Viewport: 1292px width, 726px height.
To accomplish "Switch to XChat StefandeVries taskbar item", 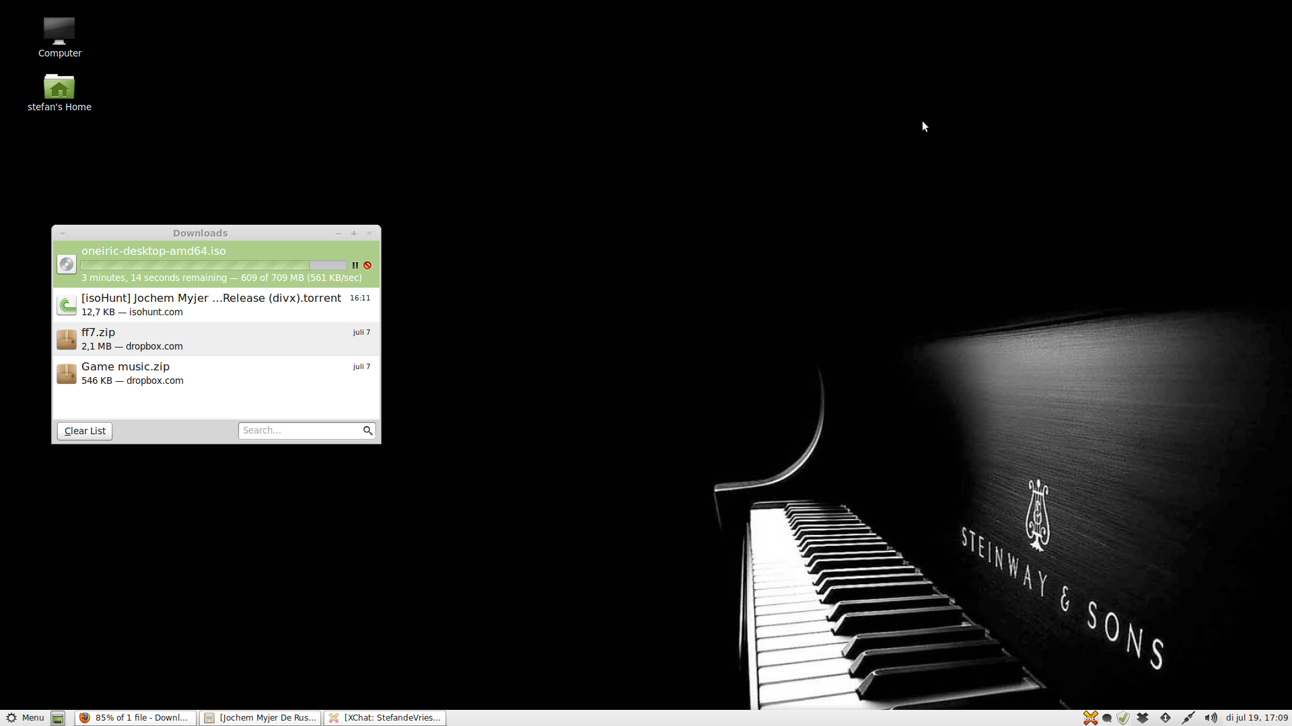I will pyautogui.click(x=385, y=718).
